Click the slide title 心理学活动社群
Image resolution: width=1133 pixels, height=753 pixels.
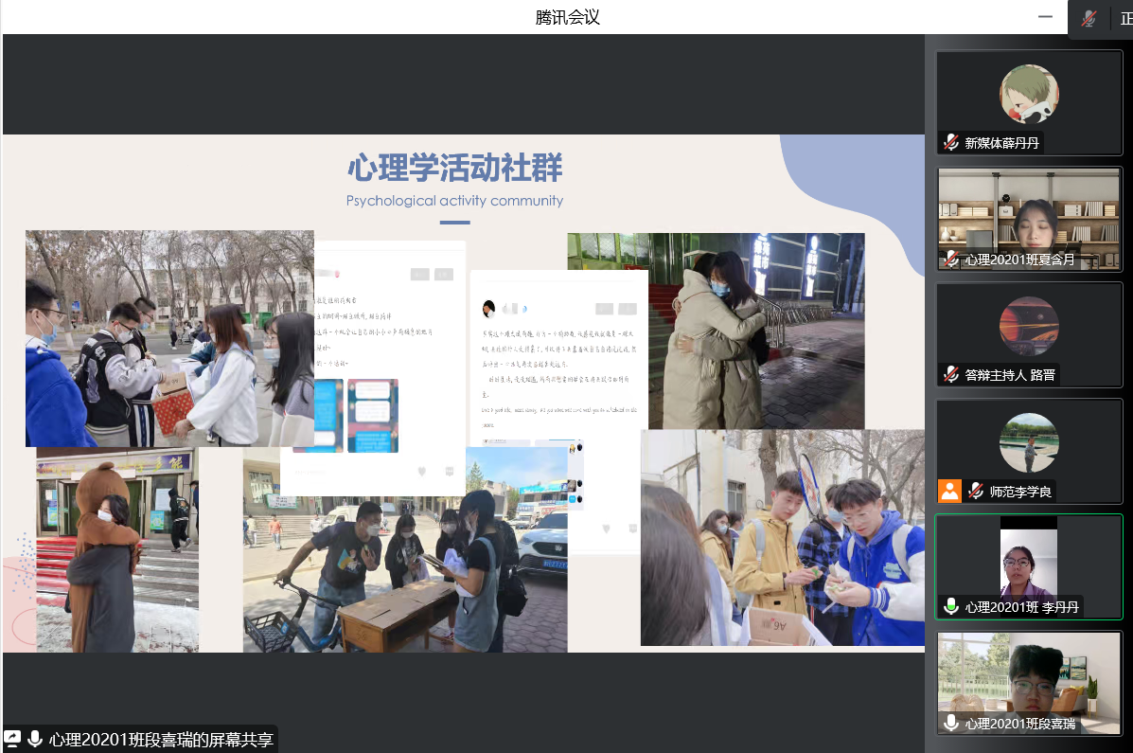click(x=455, y=168)
